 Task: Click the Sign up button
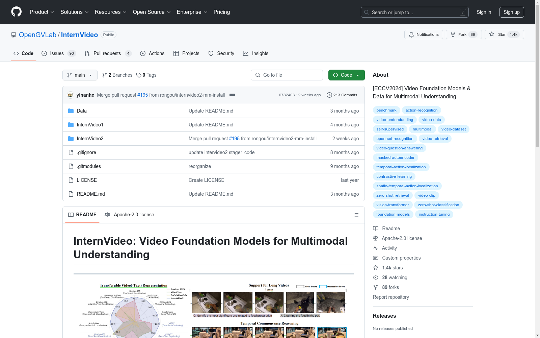[x=512, y=12]
